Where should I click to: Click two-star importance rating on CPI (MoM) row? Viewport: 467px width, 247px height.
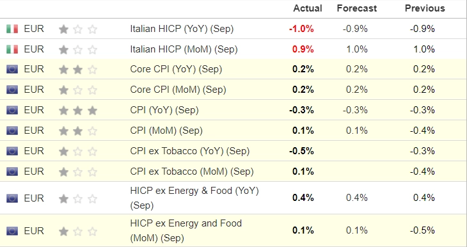tap(78, 131)
